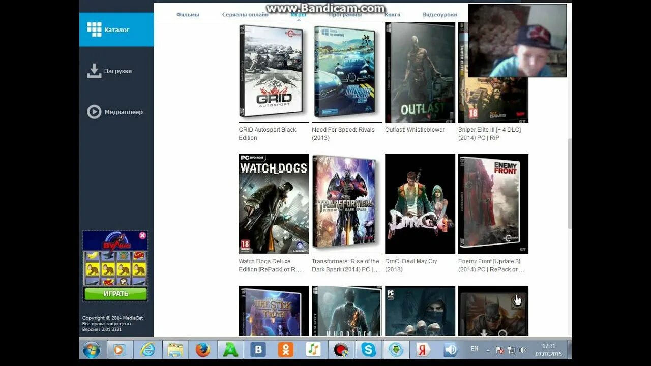Open Skype from the taskbar
This screenshot has height=366, width=651.
click(x=368, y=350)
